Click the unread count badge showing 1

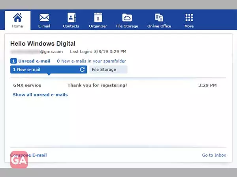pyautogui.click(x=13, y=61)
